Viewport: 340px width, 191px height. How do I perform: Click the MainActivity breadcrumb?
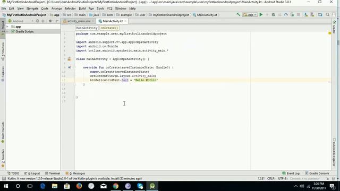87,28
